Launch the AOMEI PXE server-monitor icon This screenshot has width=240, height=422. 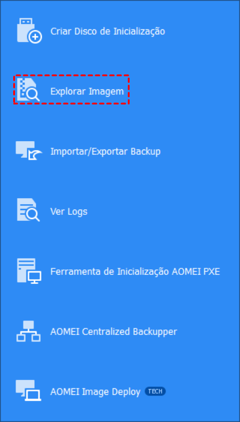coord(29,271)
